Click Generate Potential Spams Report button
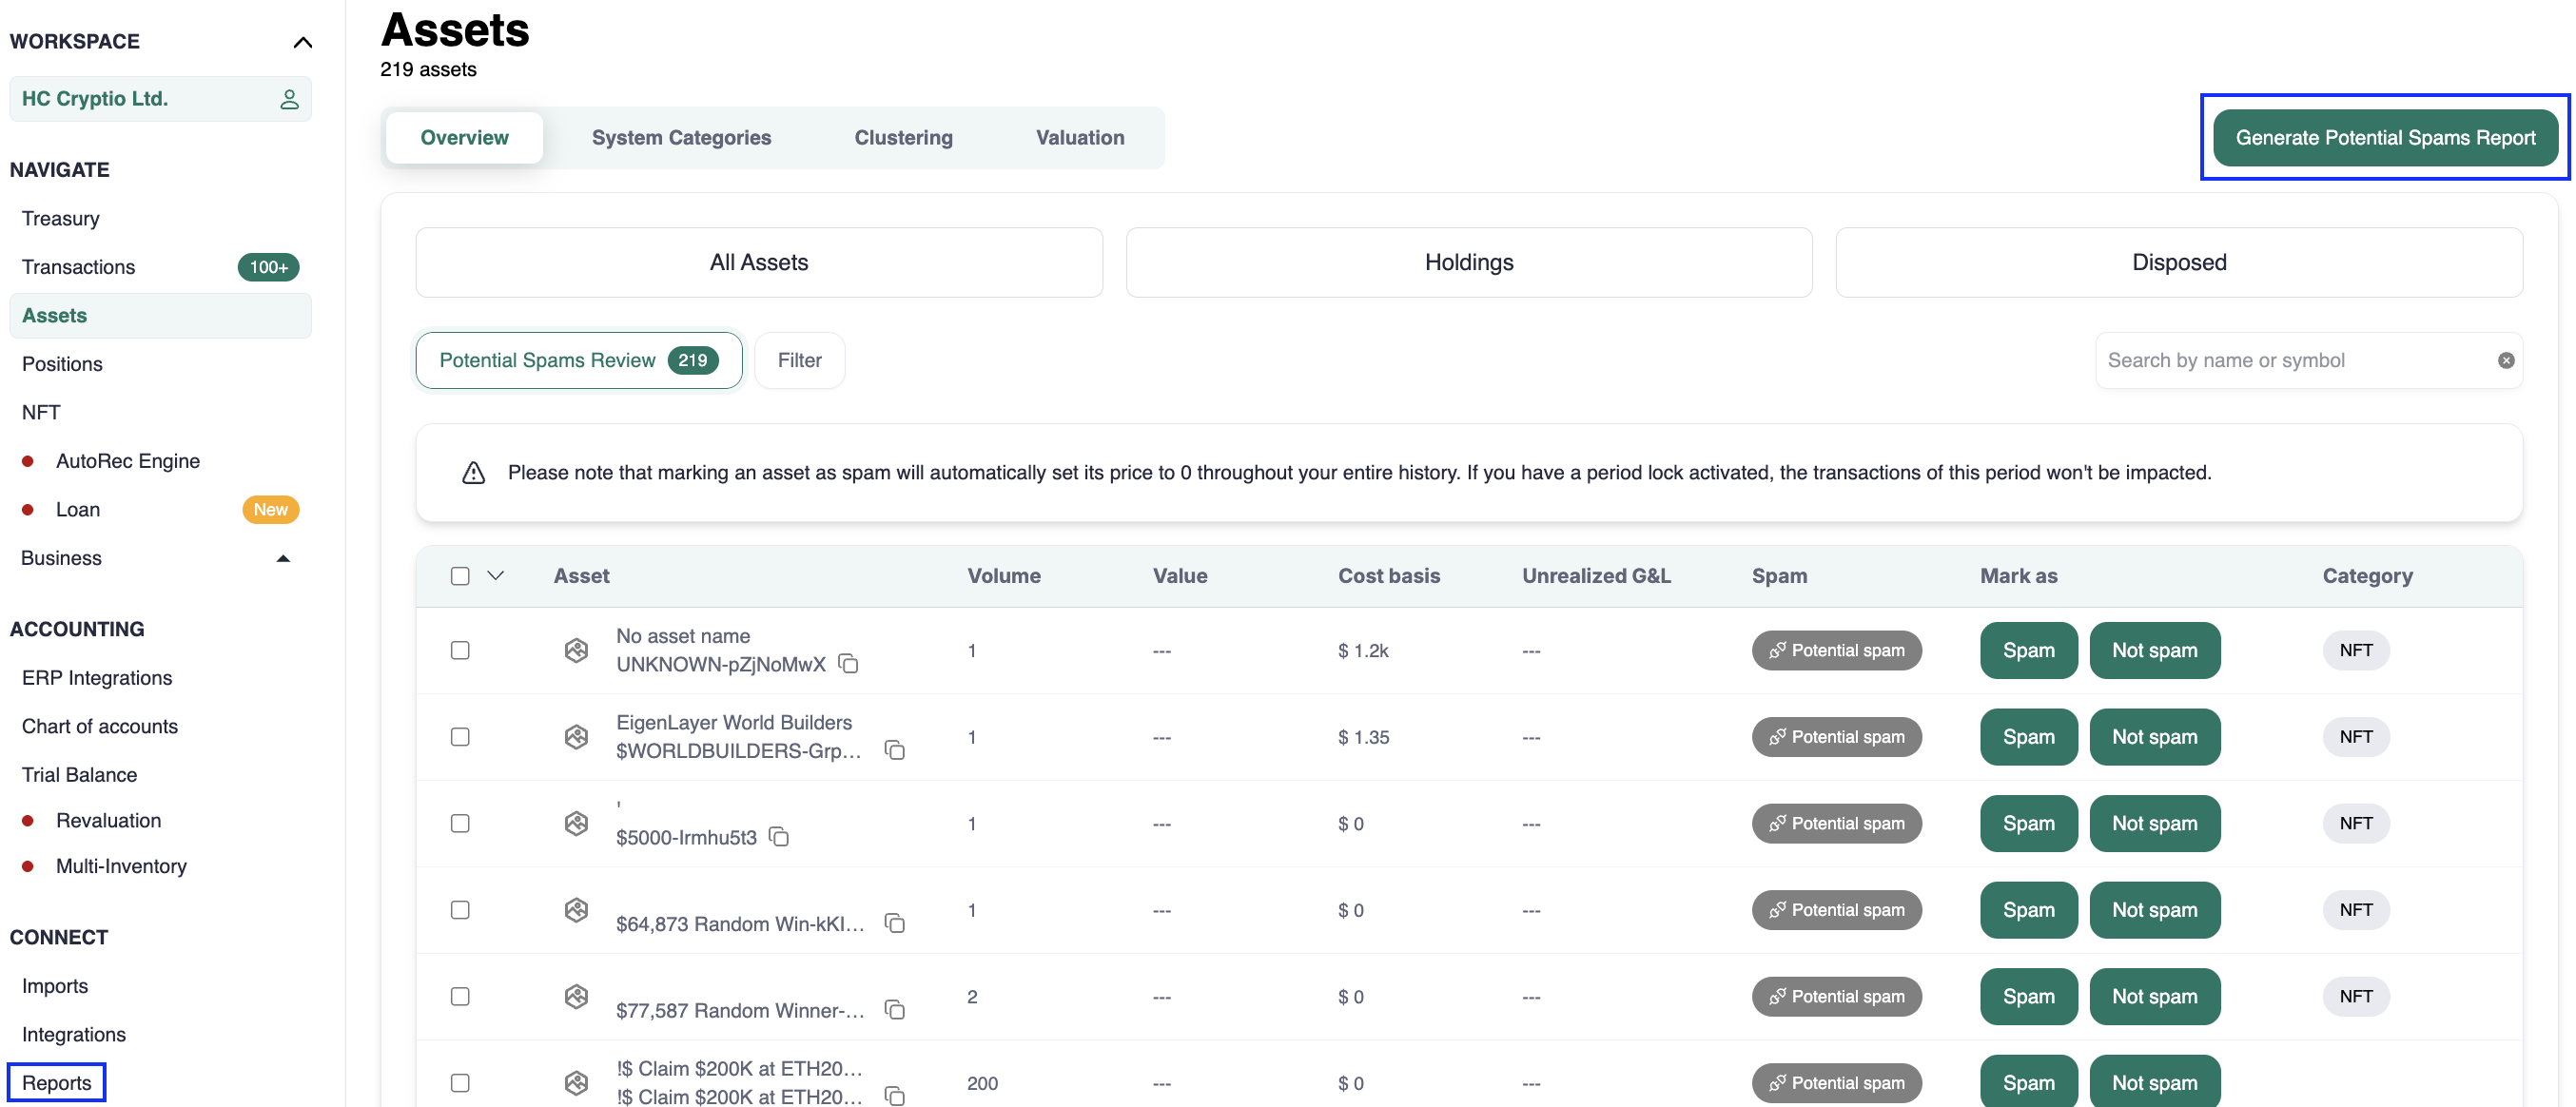Image resolution: width=2576 pixels, height=1107 pixels. (2384, 138)
